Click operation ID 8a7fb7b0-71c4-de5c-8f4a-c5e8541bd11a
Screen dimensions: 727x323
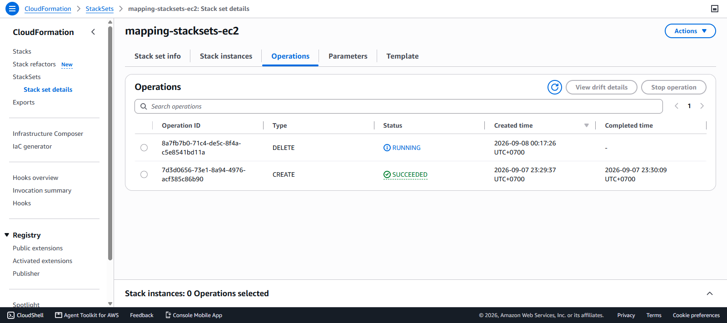click(x=201, y=148)
